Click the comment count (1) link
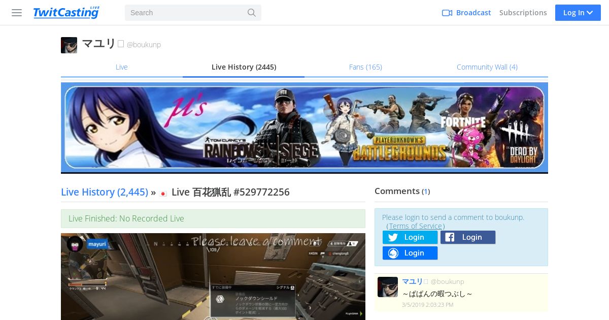Viewport: 609px width, 320px height. 426,191
